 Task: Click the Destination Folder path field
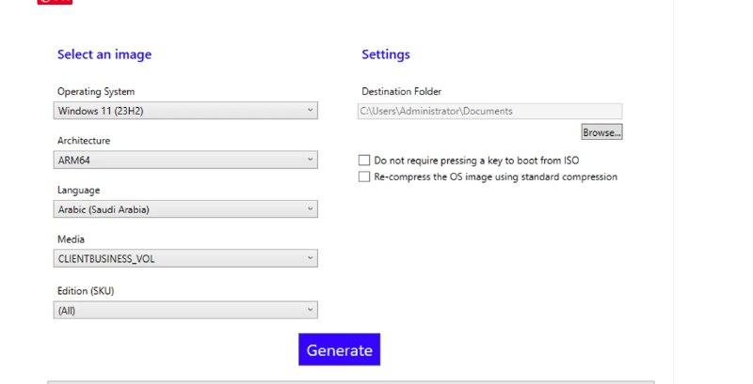pyautogui.click(x=489, y=111)
